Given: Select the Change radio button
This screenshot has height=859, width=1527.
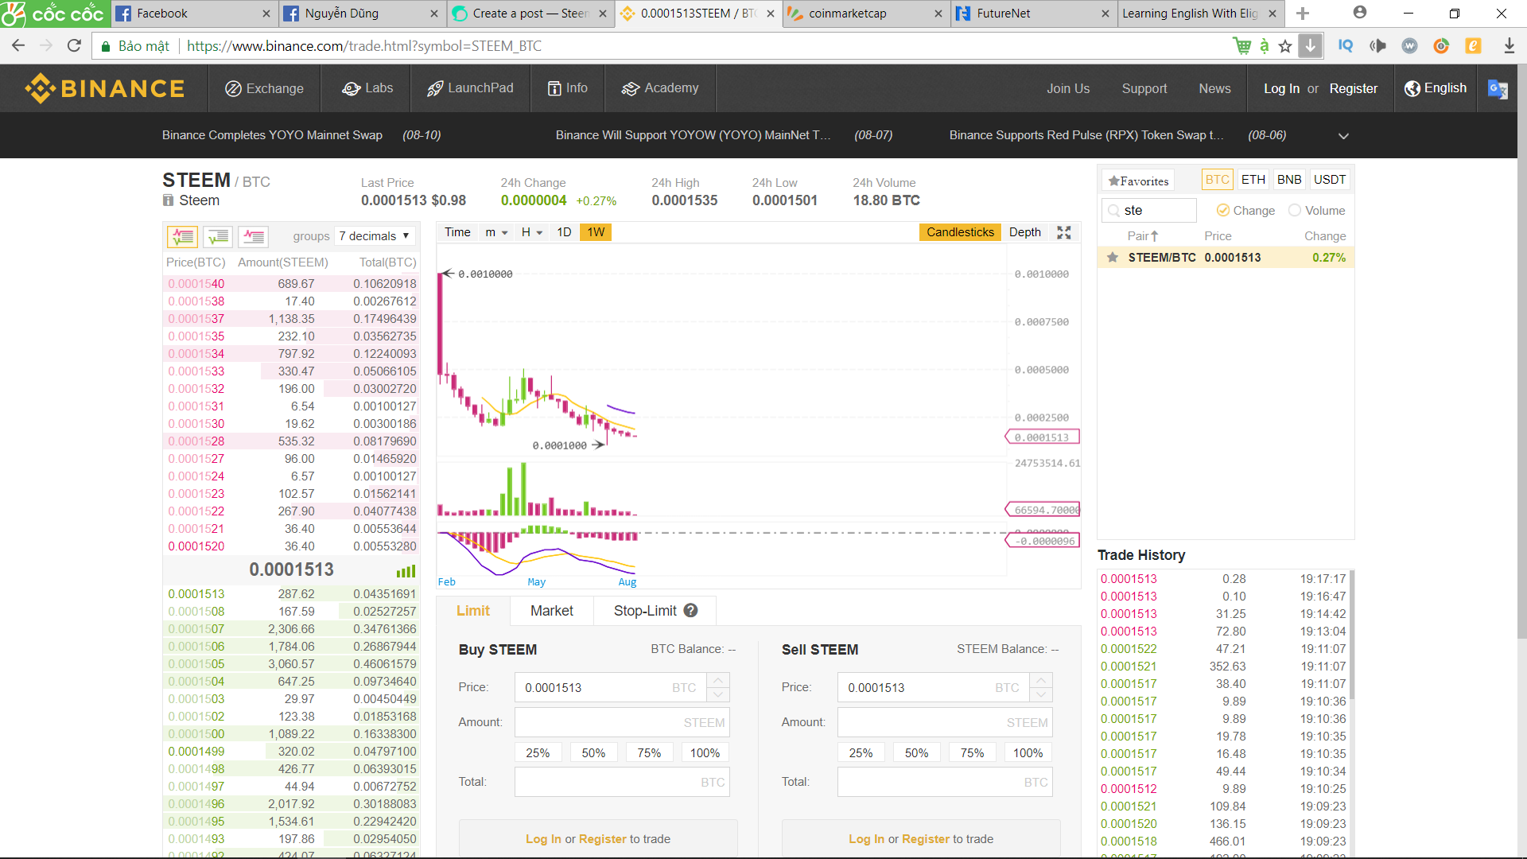Looking at the screenshot, I should click(1223, 211).
